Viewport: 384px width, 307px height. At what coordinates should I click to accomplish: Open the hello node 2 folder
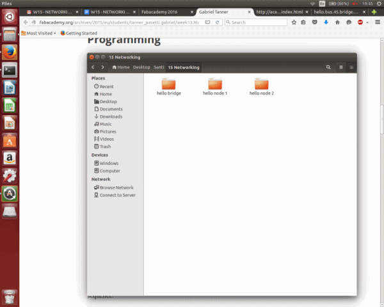tap(262, 87)
